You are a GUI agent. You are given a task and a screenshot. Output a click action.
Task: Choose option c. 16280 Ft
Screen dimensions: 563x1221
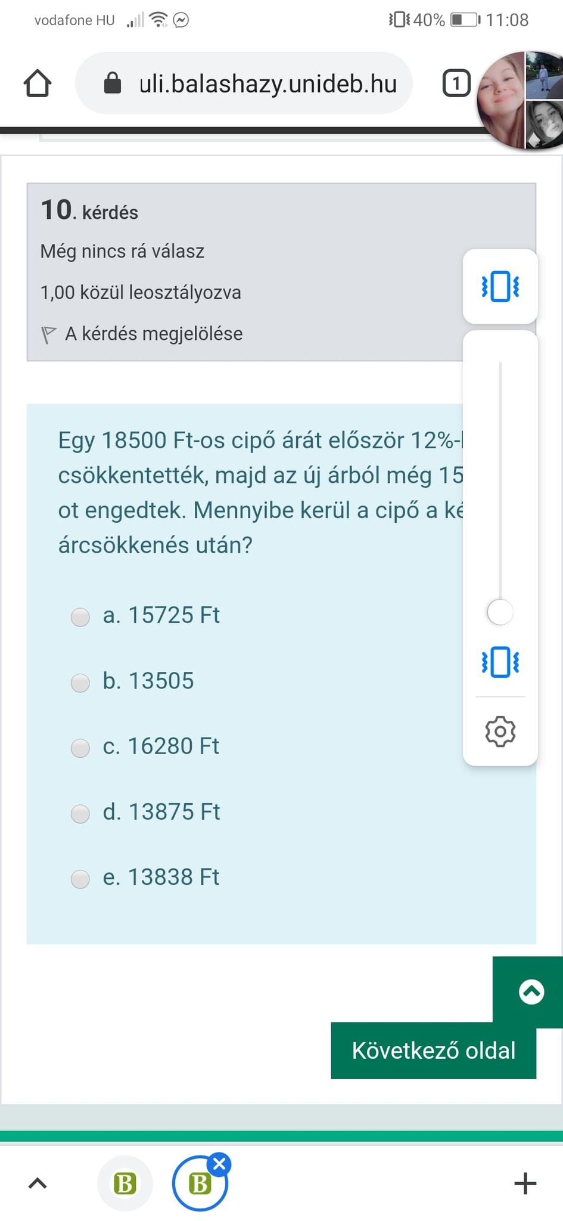80,748
